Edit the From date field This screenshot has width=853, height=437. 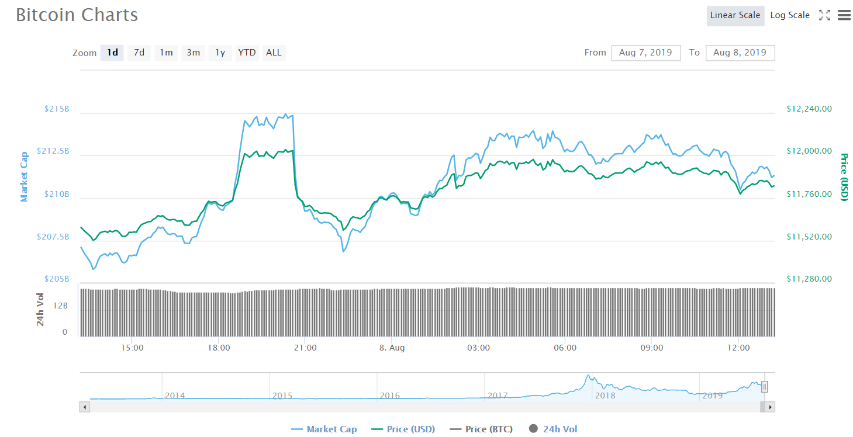[x=646, y=53]
